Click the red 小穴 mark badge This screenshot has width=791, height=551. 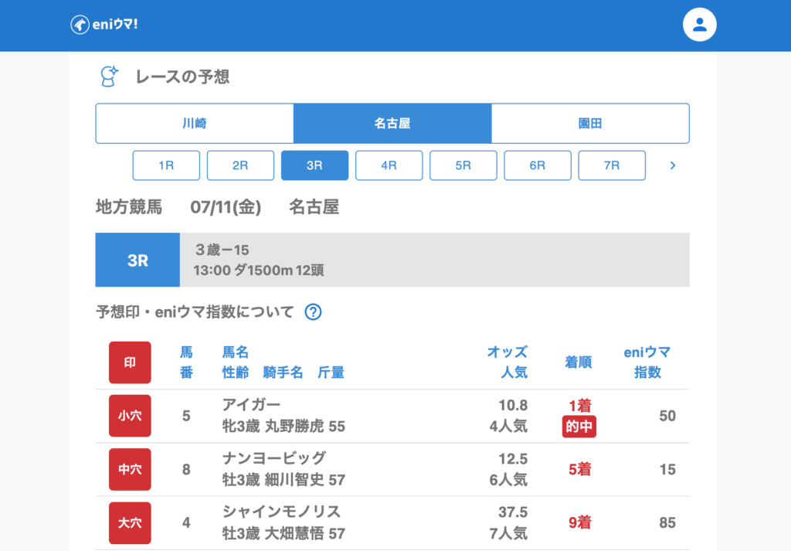click(x=130, y=416)
